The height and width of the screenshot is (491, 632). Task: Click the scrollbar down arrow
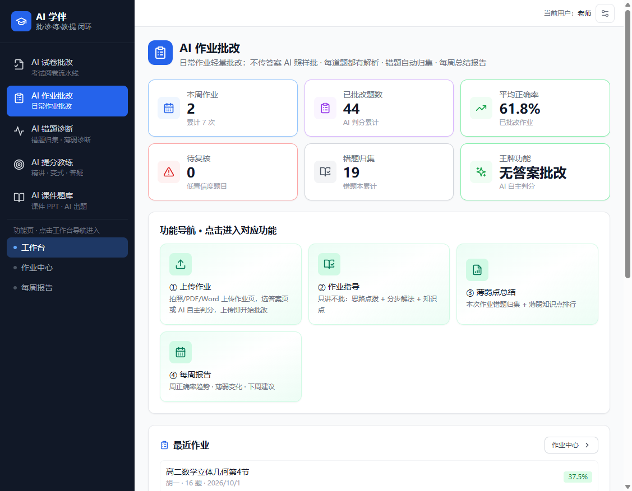[628, 487]
